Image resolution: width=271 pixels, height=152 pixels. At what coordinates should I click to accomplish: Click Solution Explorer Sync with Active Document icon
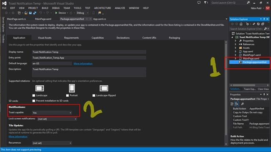tap(254, 24)
